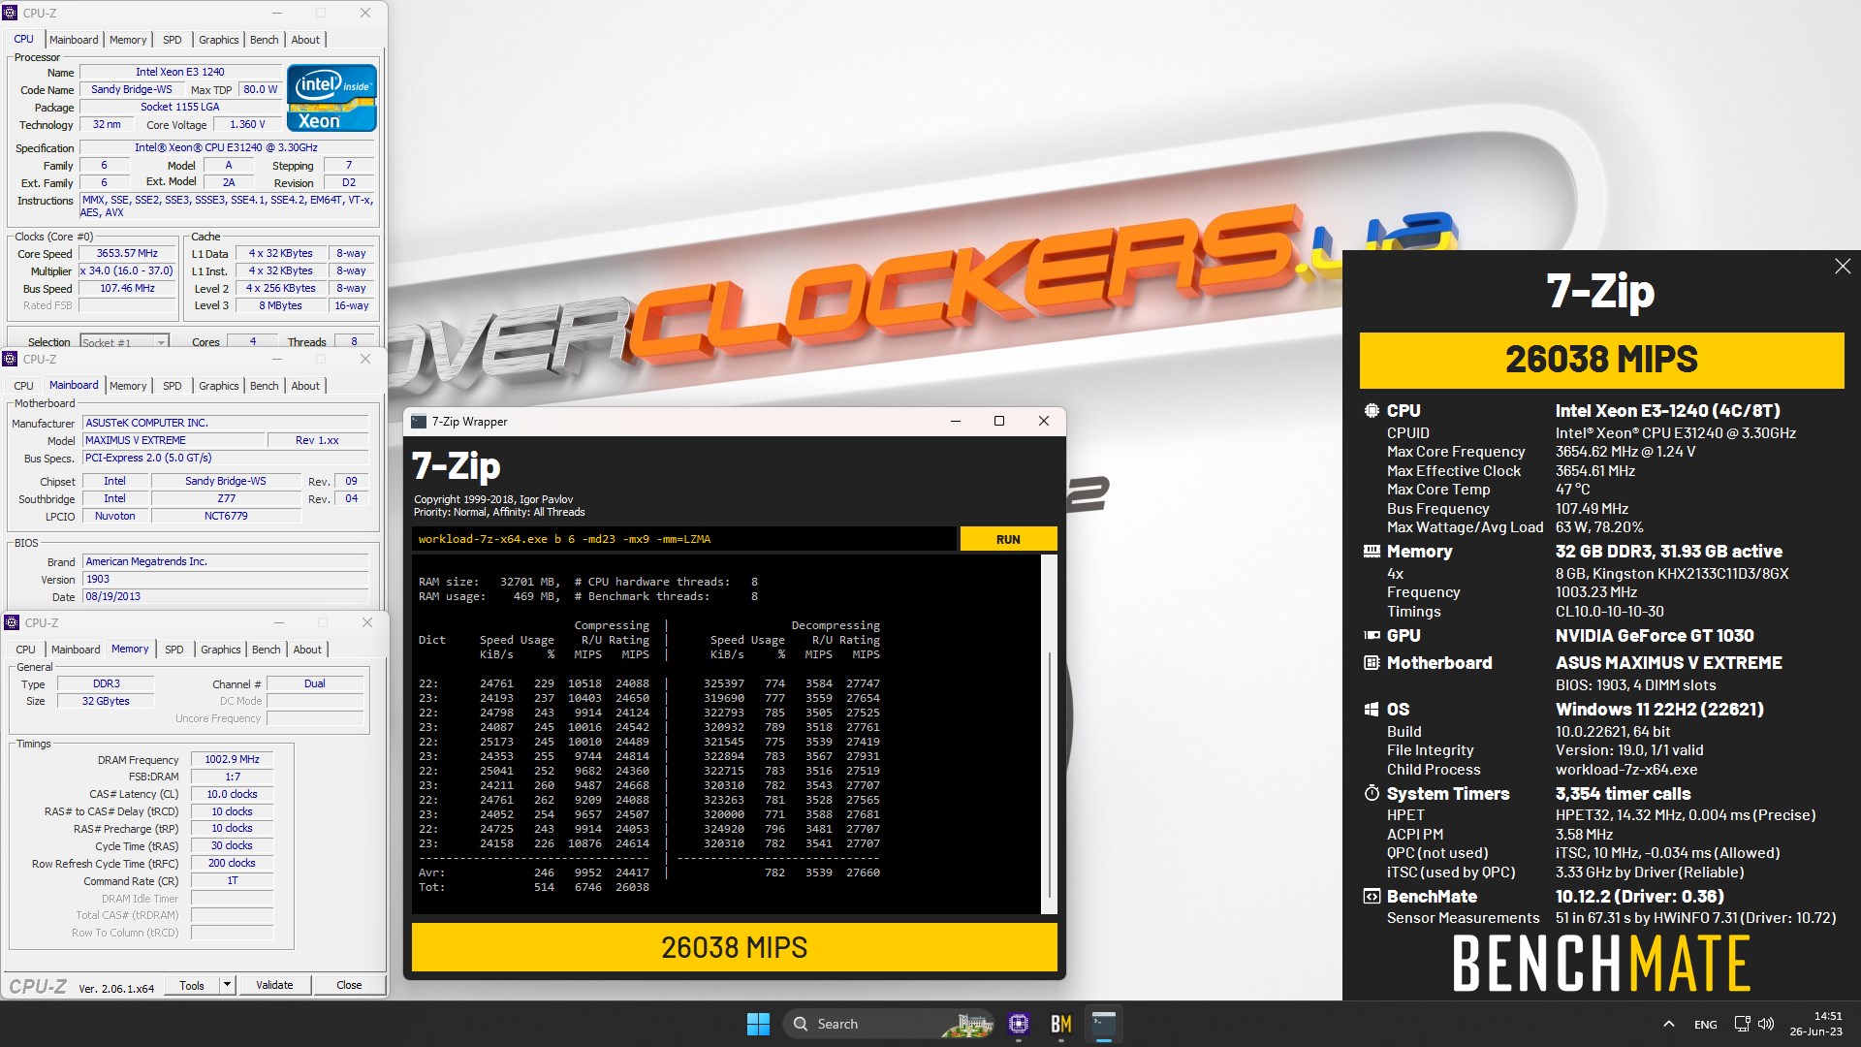Open Bench tab in top CPU-Z window

(264, 40)
